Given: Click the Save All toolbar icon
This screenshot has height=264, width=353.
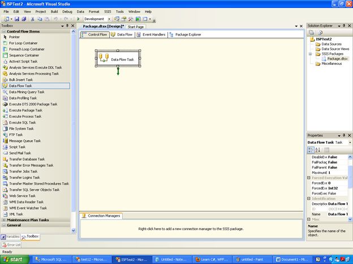Looking at the screenshot, I should (x=24, y=19).
